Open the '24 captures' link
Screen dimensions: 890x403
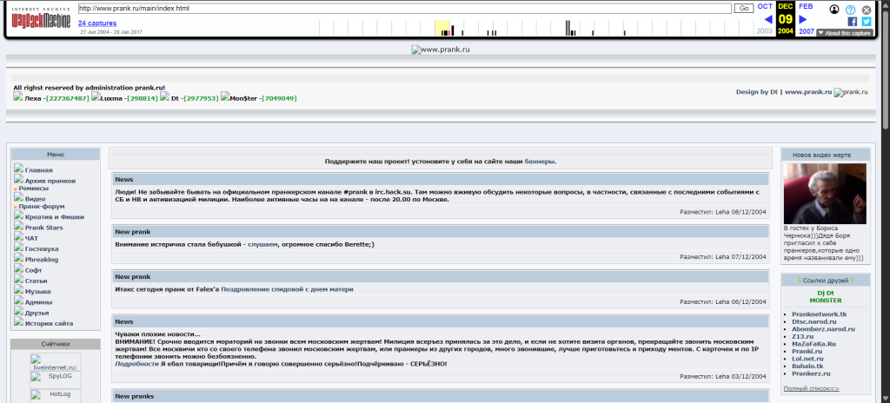pos(94,23)
